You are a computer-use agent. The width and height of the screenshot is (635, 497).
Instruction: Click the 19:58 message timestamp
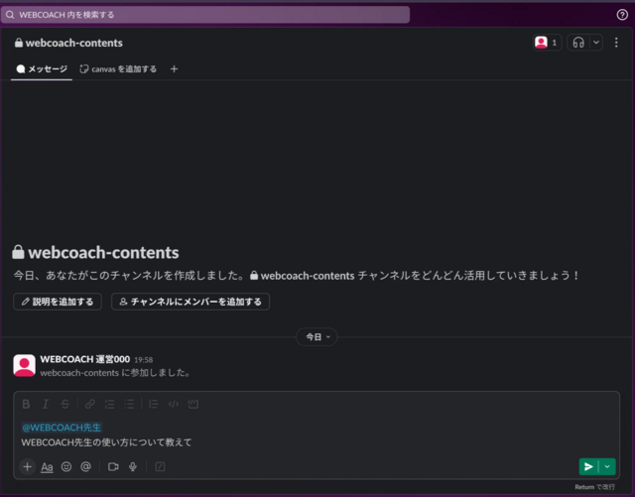click(143, 360)
